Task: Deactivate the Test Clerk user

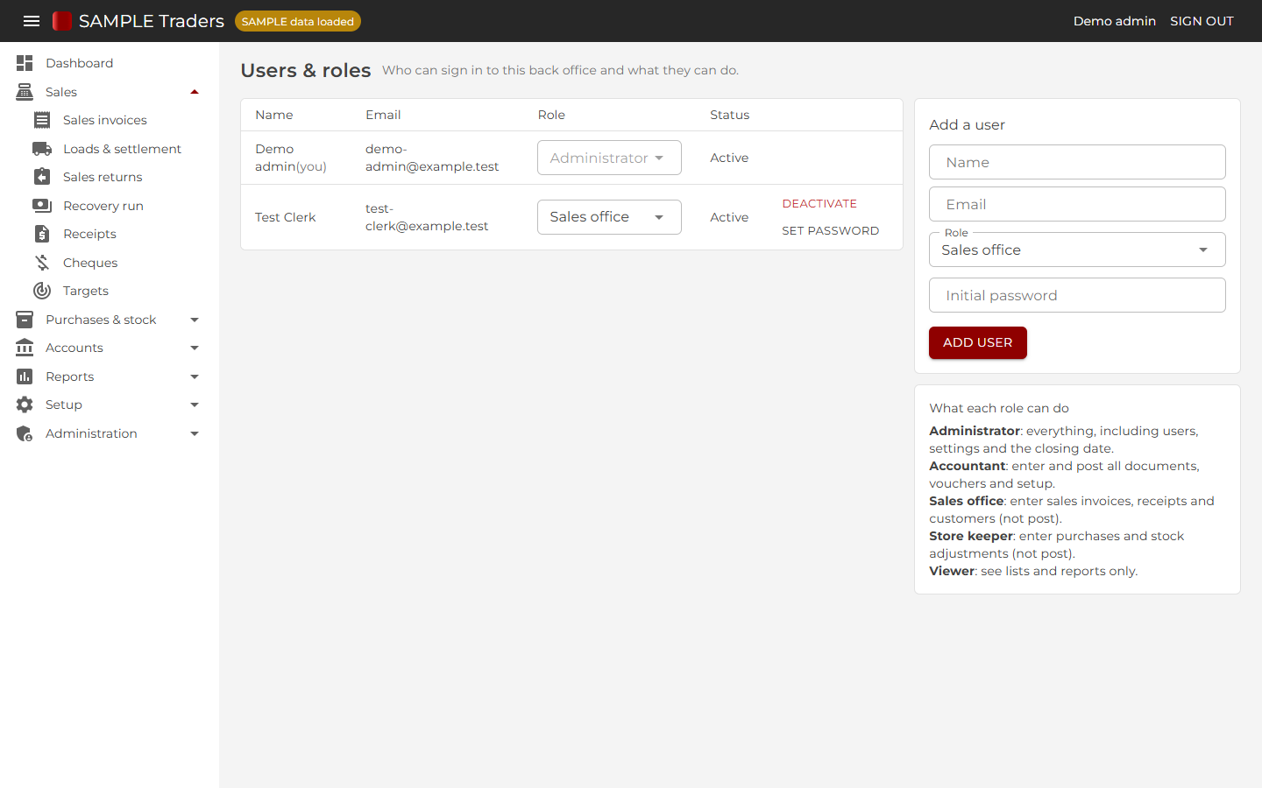Action: (x=819, y=203)
